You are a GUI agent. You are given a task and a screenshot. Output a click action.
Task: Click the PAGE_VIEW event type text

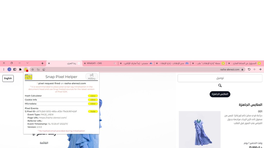47,115
